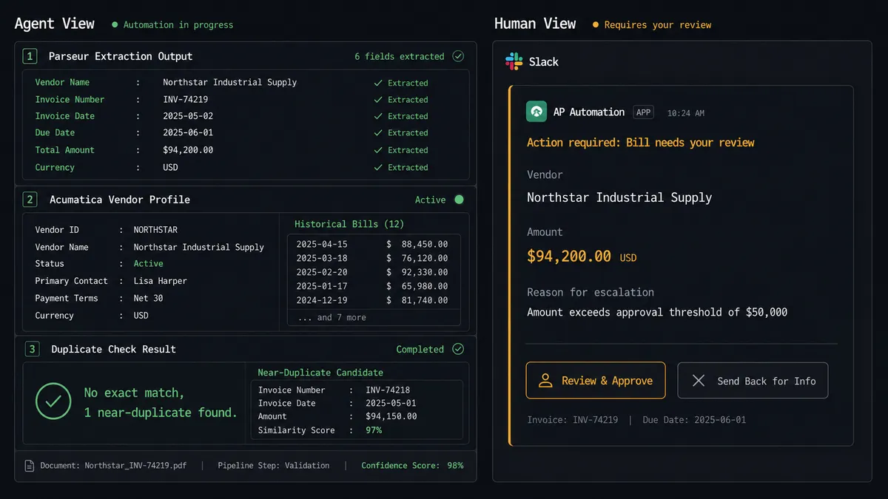The height and width of the screenshot is (499, 888).
Task: Click the large orange $94,200.00 amount in Slack
Action: [569, 257]
